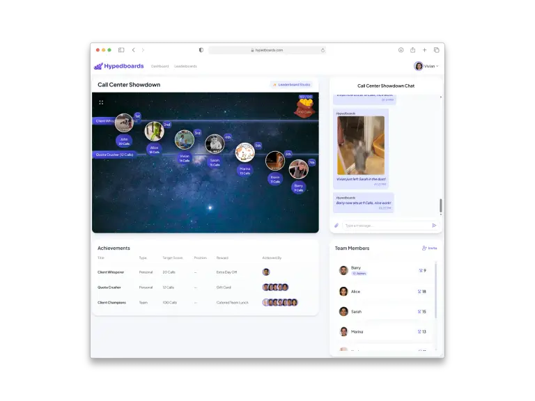
Task: Open the cat GIF in the chat
Action: (361, 146)
